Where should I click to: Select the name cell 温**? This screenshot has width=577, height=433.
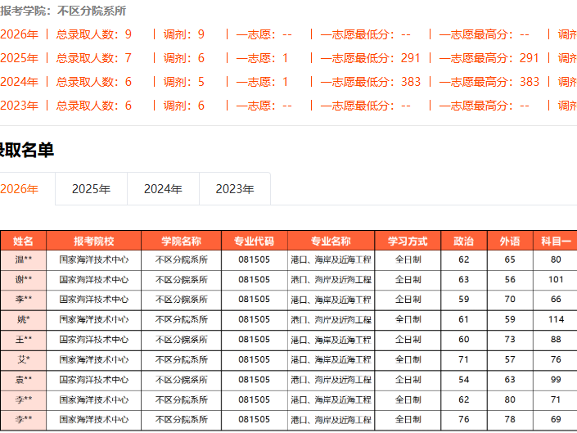point(23,259)
